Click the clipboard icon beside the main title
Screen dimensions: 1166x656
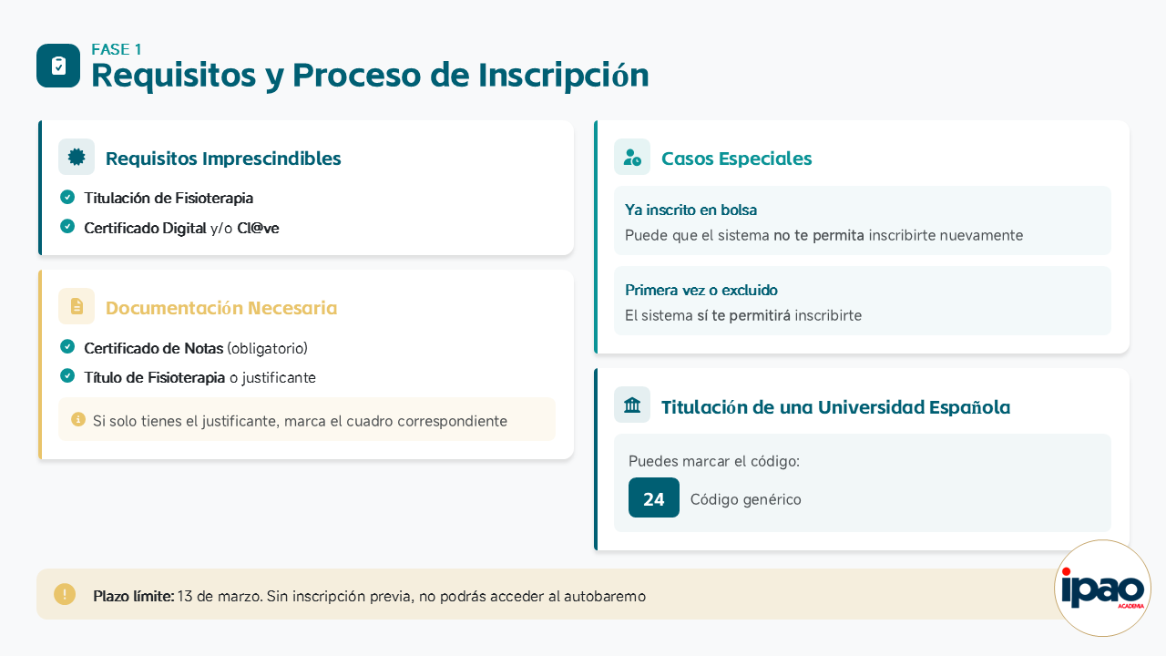(x=58, y=66)
